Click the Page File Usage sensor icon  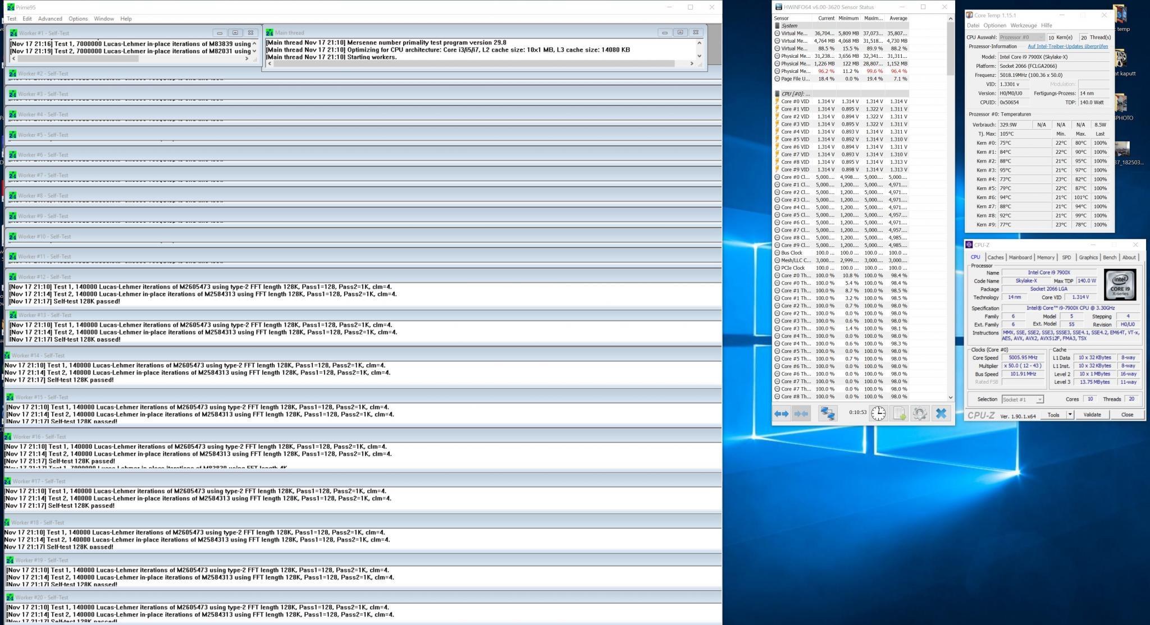click(x=778, y=79)
